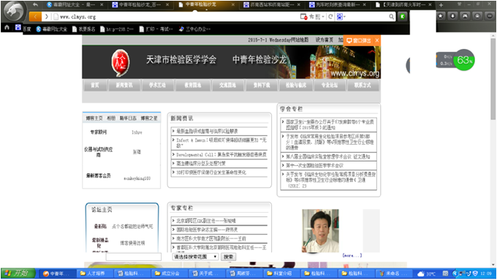Switch to the 中青年检验沙龙_百 tab
This screenshot has height=280, width=497.
pyautogui.click(x=140, y=5)
